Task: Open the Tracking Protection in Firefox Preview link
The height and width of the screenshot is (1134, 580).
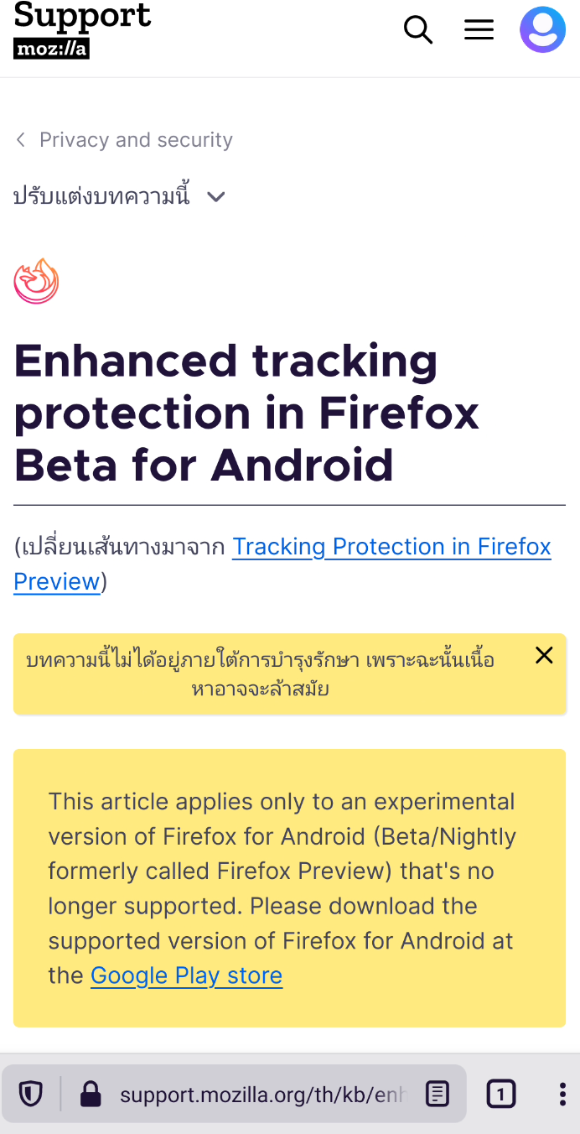Action: pos(391,546)
